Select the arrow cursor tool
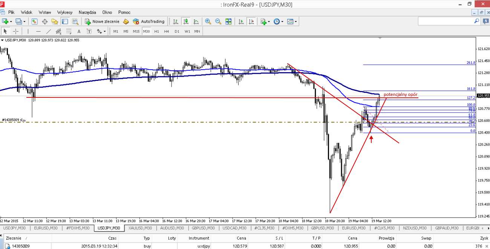The image size is (490, 249). click(x=6, y=31)
